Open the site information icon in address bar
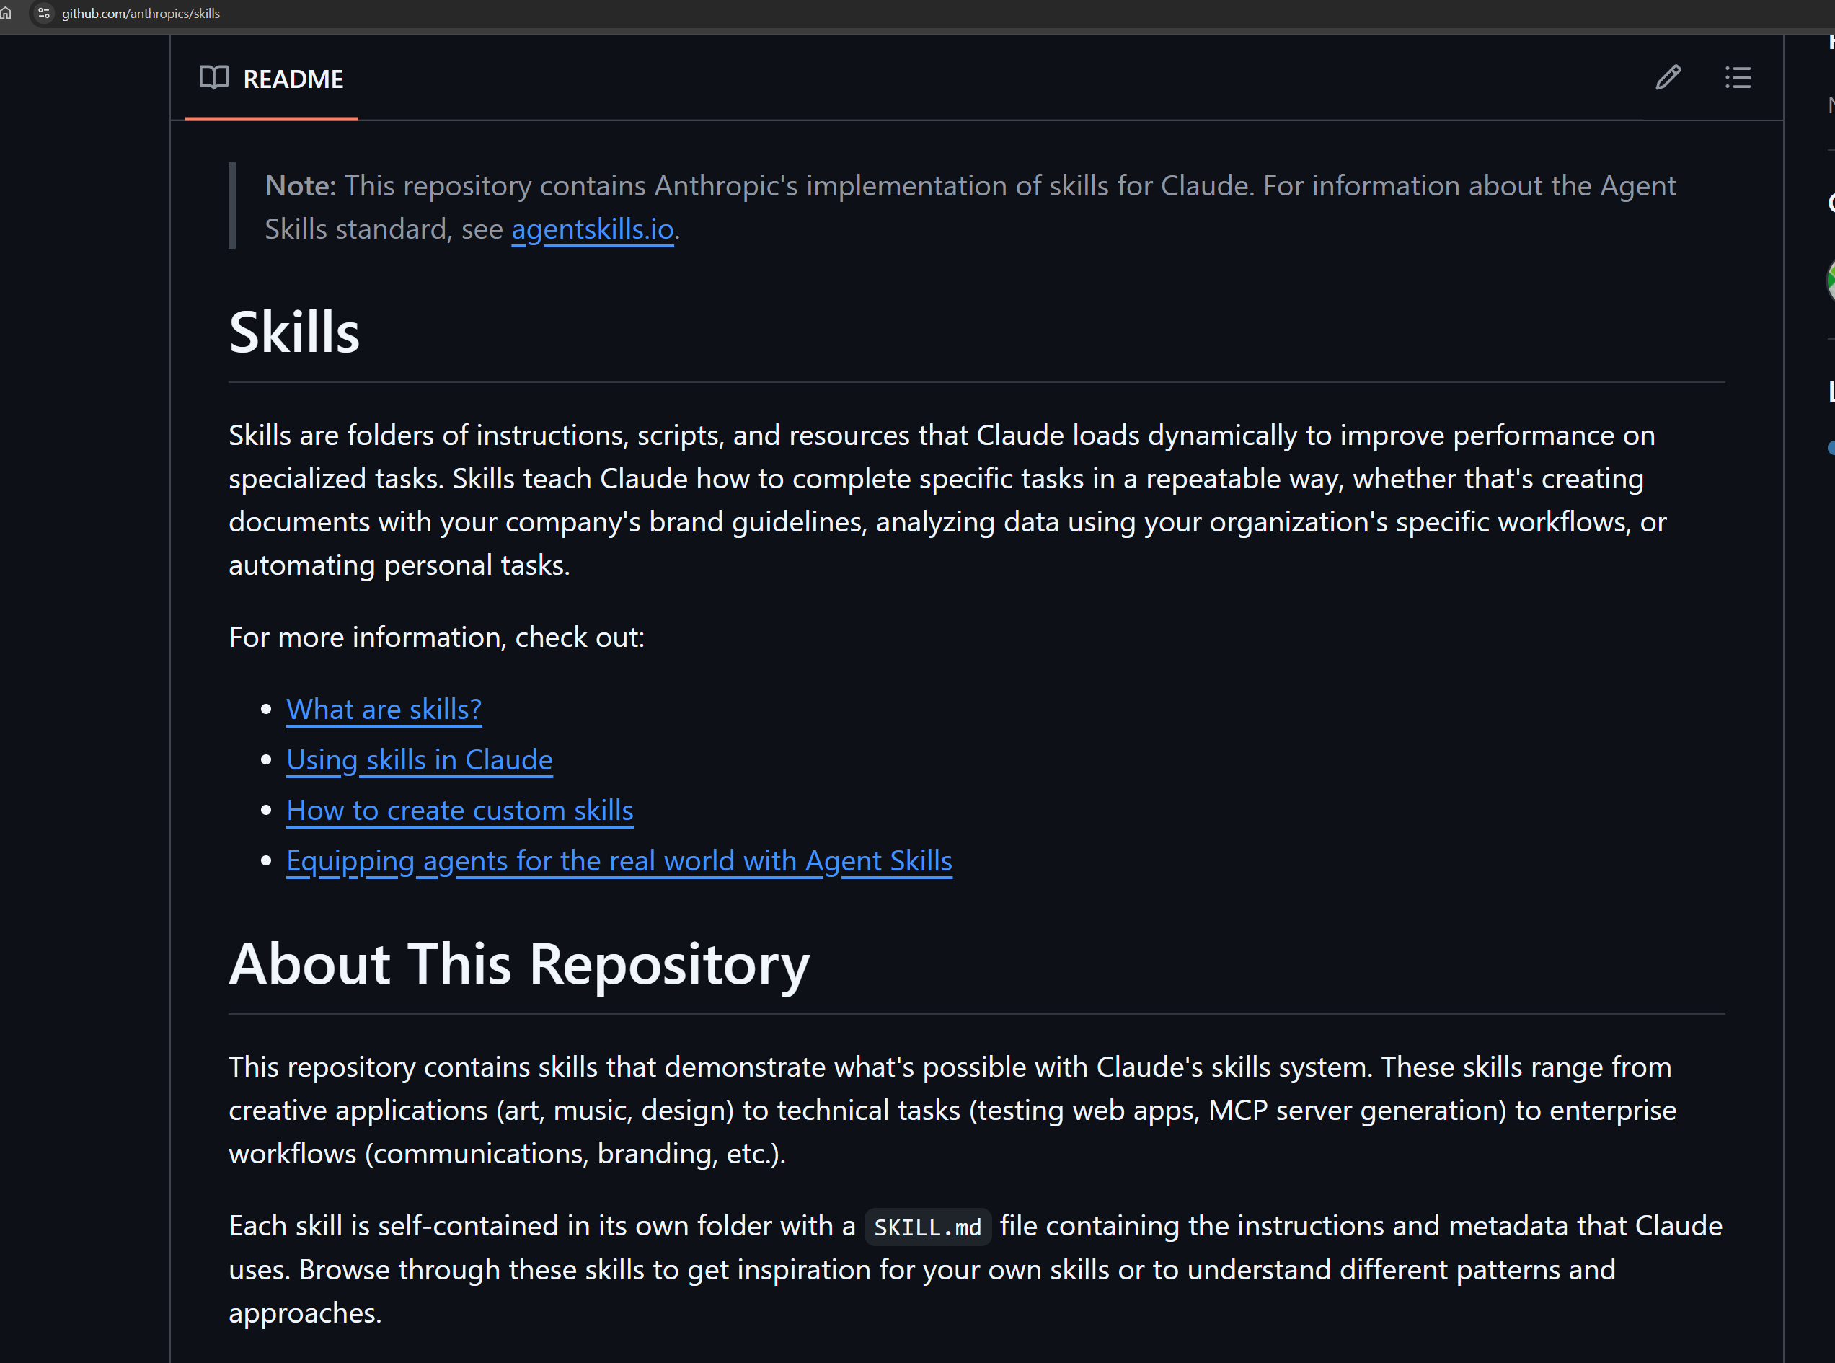The width and height of the screenshot is (1835, 1363). [x=44, y=13]
